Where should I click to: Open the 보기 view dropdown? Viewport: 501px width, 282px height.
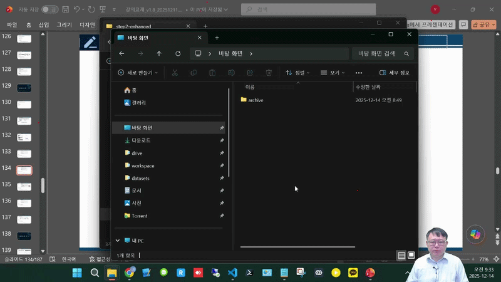pyautogui.click(x=333, y=73)
